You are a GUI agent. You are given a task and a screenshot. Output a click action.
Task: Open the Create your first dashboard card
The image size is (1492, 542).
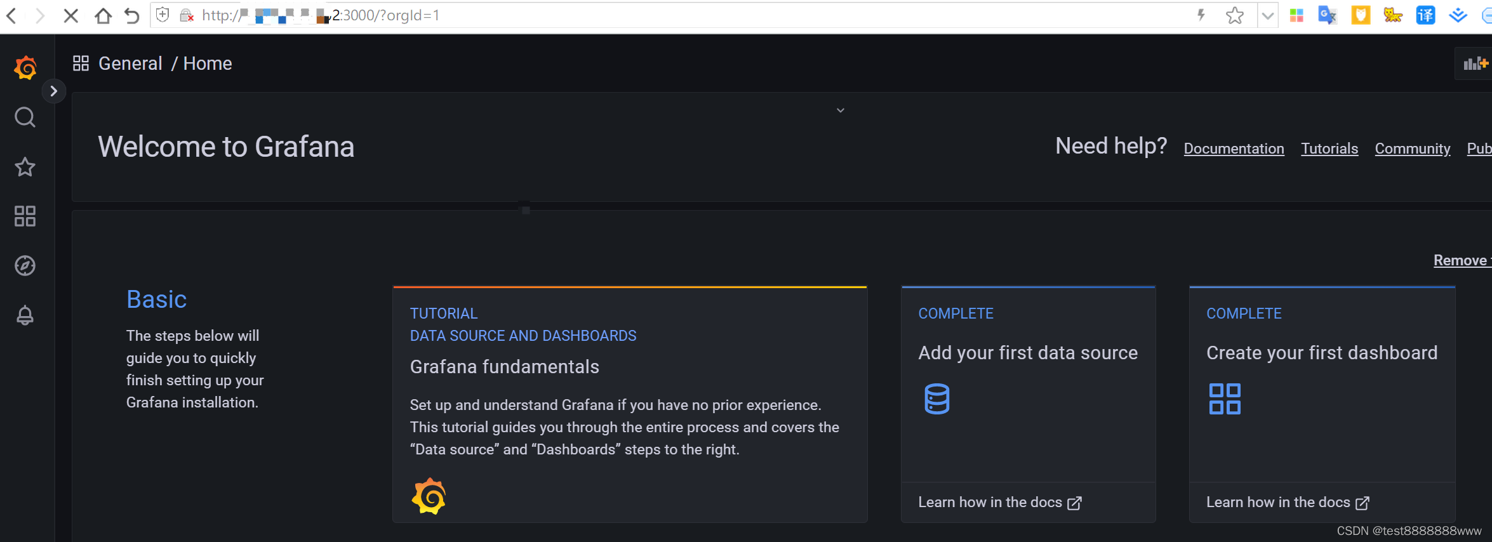tap(1322, 405)
